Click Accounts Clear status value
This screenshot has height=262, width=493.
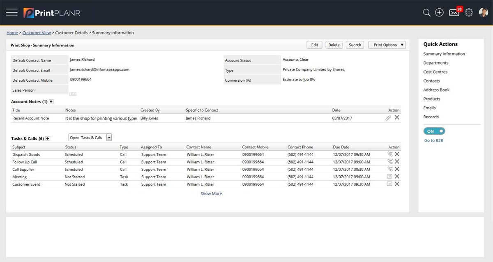point(296,60)
